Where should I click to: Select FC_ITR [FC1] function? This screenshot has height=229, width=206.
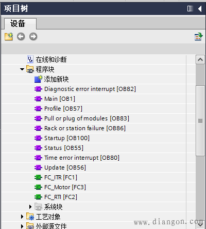click(61, 177)
